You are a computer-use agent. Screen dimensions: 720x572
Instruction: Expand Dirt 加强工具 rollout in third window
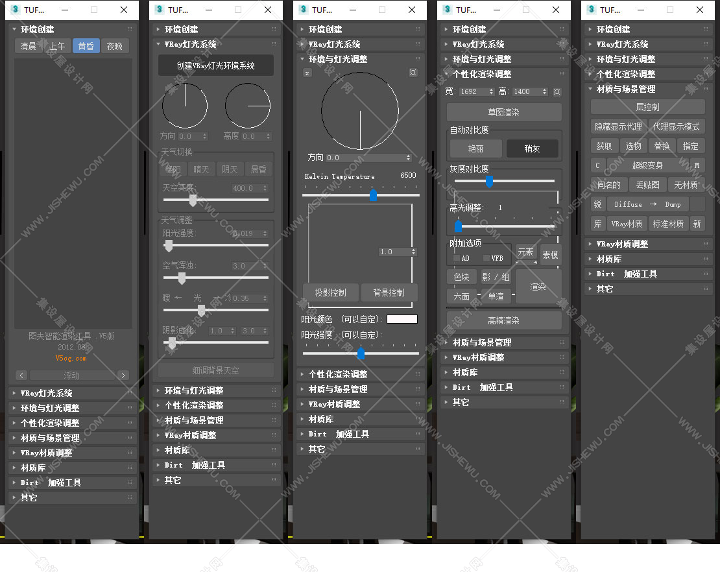coord(359,434)
